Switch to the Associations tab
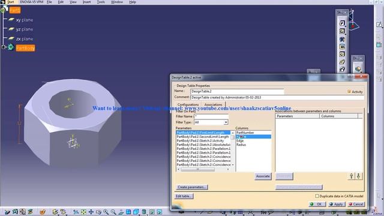 point(213,104)
